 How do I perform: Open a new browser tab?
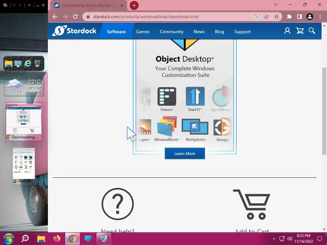[134, 5]
